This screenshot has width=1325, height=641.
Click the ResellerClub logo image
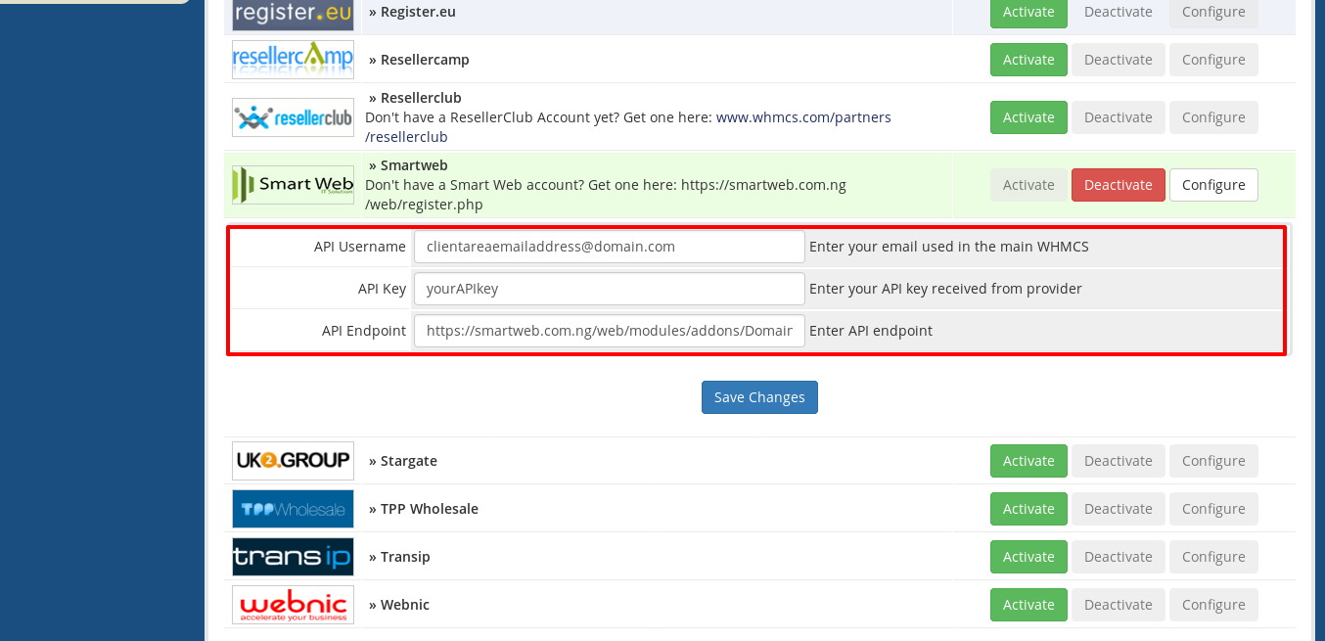[x=293, y=117]
